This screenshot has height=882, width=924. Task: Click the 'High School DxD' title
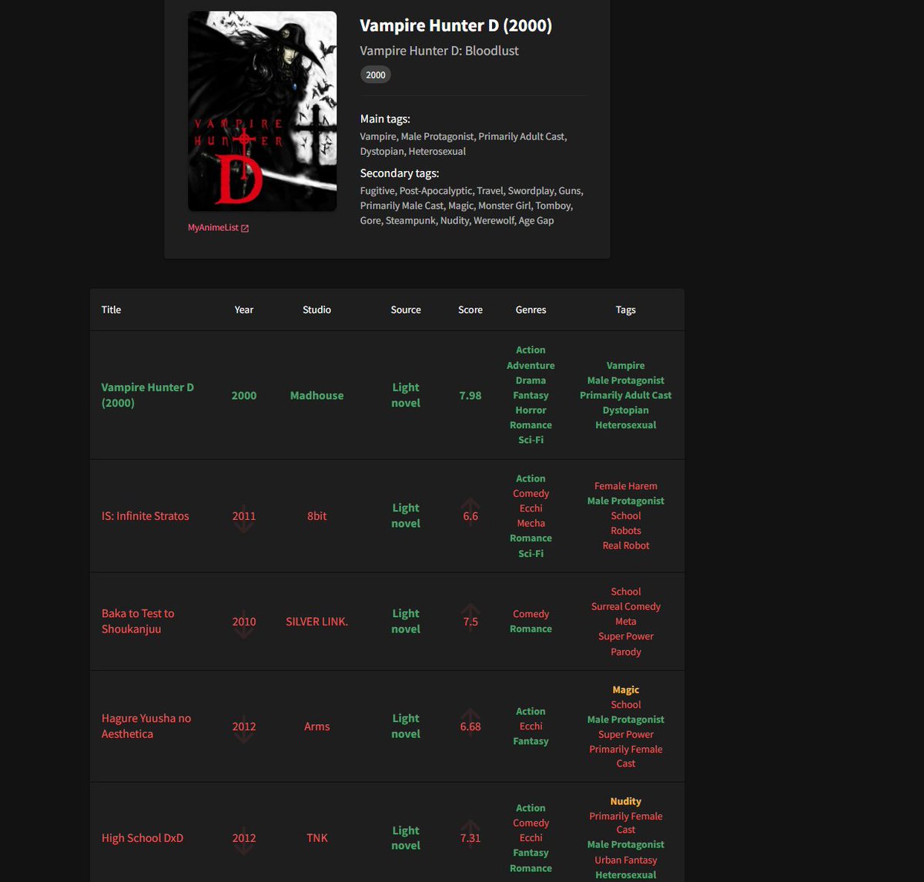[142, 838]
